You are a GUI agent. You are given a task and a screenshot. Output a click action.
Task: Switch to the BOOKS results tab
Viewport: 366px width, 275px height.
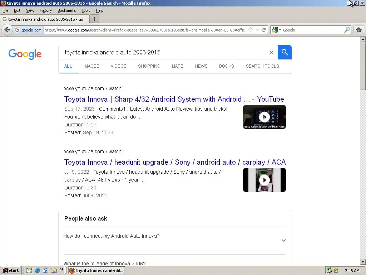(x=227, y=66)
